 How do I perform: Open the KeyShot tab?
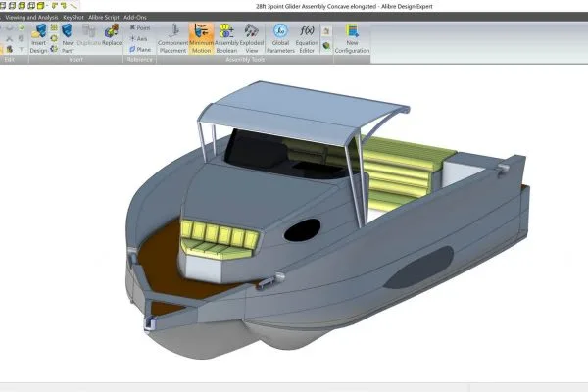click(x=73, y=18)
